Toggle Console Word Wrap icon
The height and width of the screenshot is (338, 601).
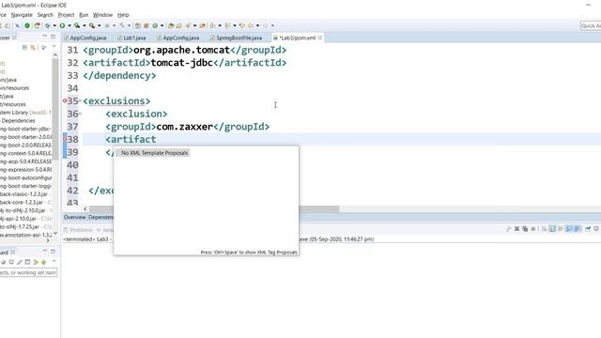561,229
